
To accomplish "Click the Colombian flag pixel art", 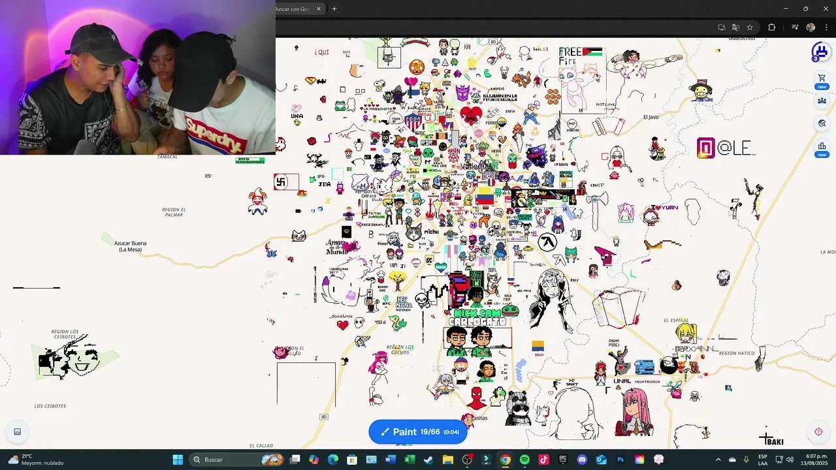I will coord(484,197).
